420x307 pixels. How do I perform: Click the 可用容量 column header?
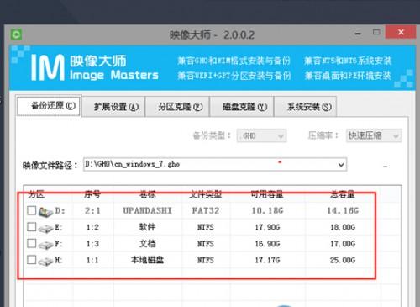(x=267, y=194)
